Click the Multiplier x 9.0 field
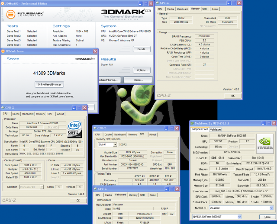Screen dimensions: 277x224 pos(30,169)
